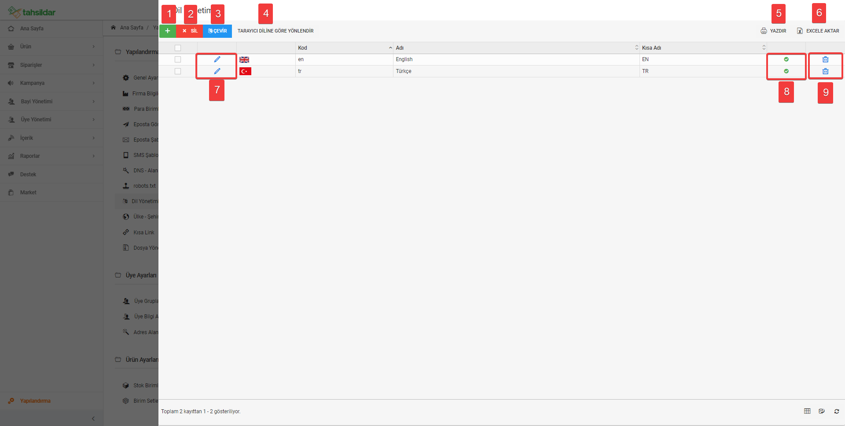
Task: Click the English name cell
Action: (516, 59)
